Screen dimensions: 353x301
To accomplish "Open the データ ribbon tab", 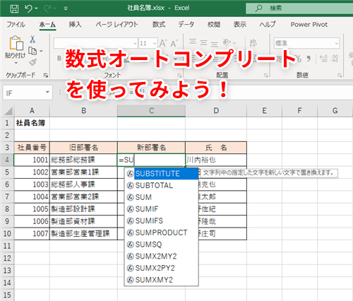I will [186, 25].
